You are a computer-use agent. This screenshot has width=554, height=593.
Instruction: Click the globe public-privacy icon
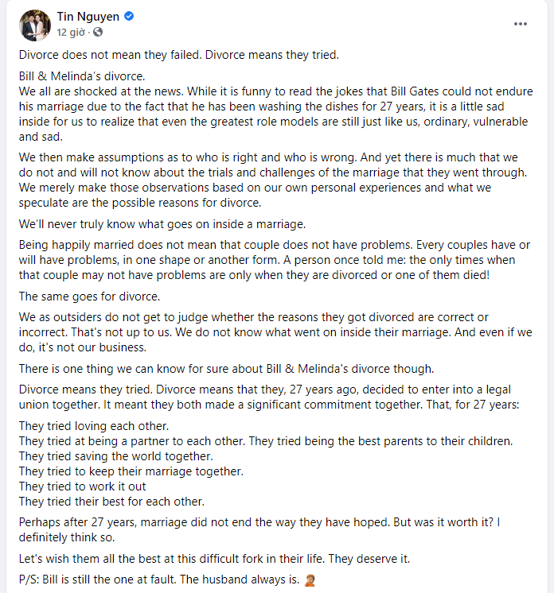[98, 32]
